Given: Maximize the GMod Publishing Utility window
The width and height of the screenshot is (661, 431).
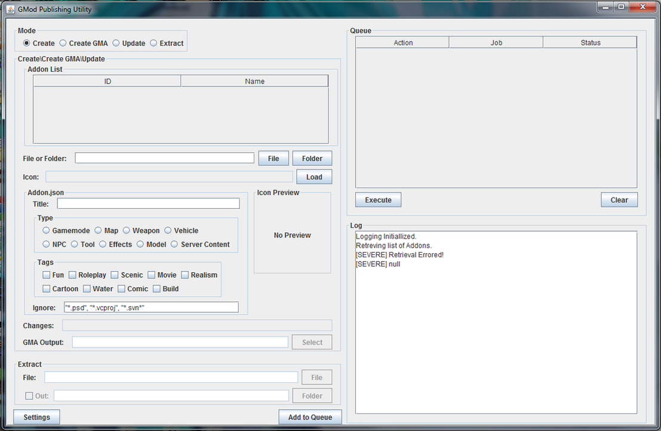Looking at the screenshot, I should click(x=621, y=7).
